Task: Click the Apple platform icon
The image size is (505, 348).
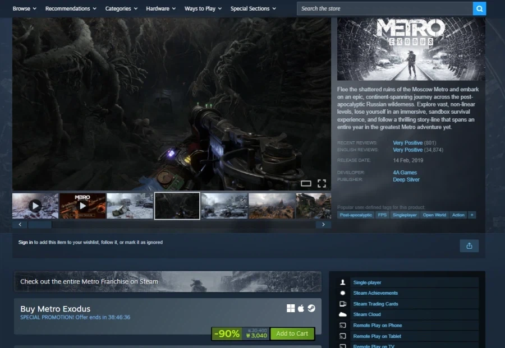Action: tap(301, 308)
